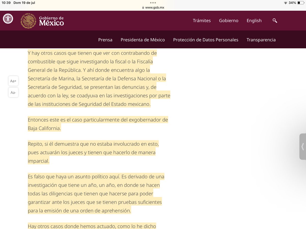306x229 pixels.
Task: Decrease text size with Aa- button
Action: coord(13,93)
